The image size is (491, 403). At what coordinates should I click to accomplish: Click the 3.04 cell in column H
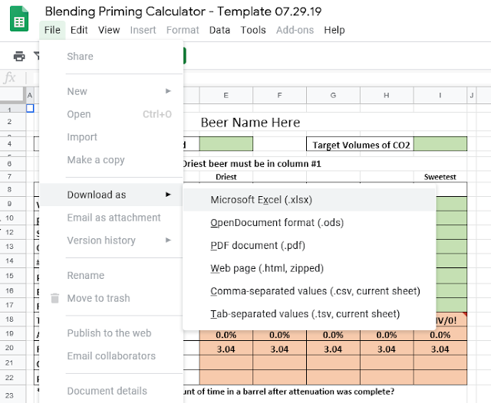[387, 349]
